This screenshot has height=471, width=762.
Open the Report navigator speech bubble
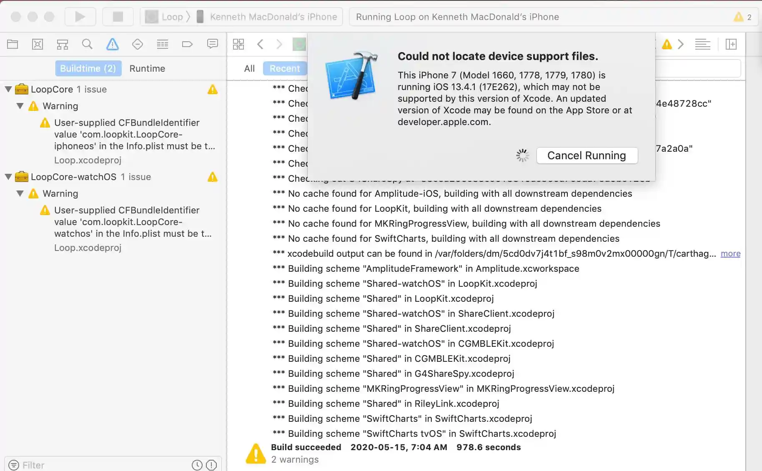pyautogui.click(x=213, y=44)
